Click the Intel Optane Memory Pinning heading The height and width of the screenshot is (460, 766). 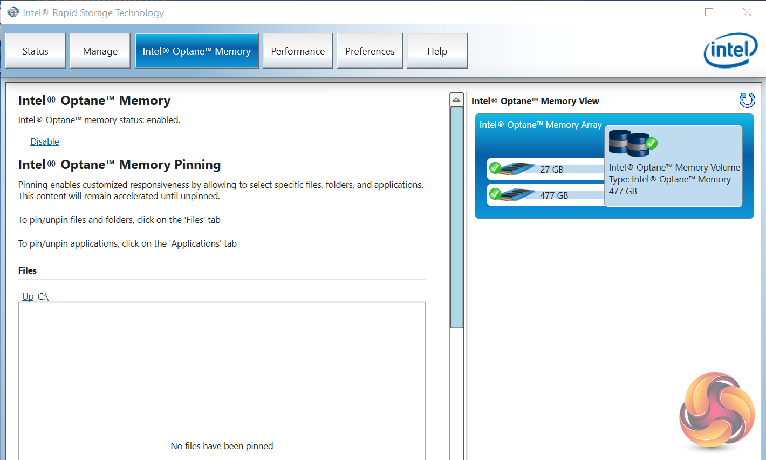pos(120,165)
